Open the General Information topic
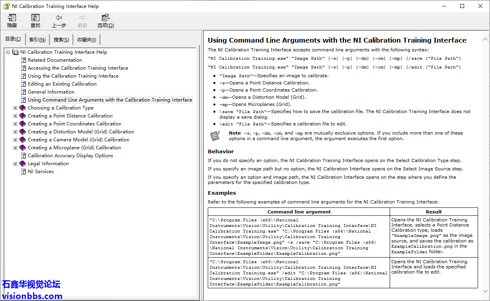This screenshot has height=301, width=490. tap(51, 92)
